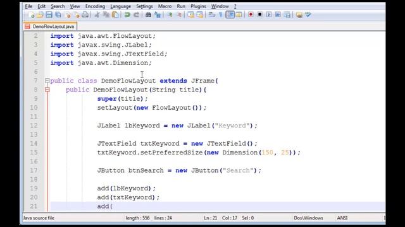Open the ? help menu

click(x=235, y=6)
